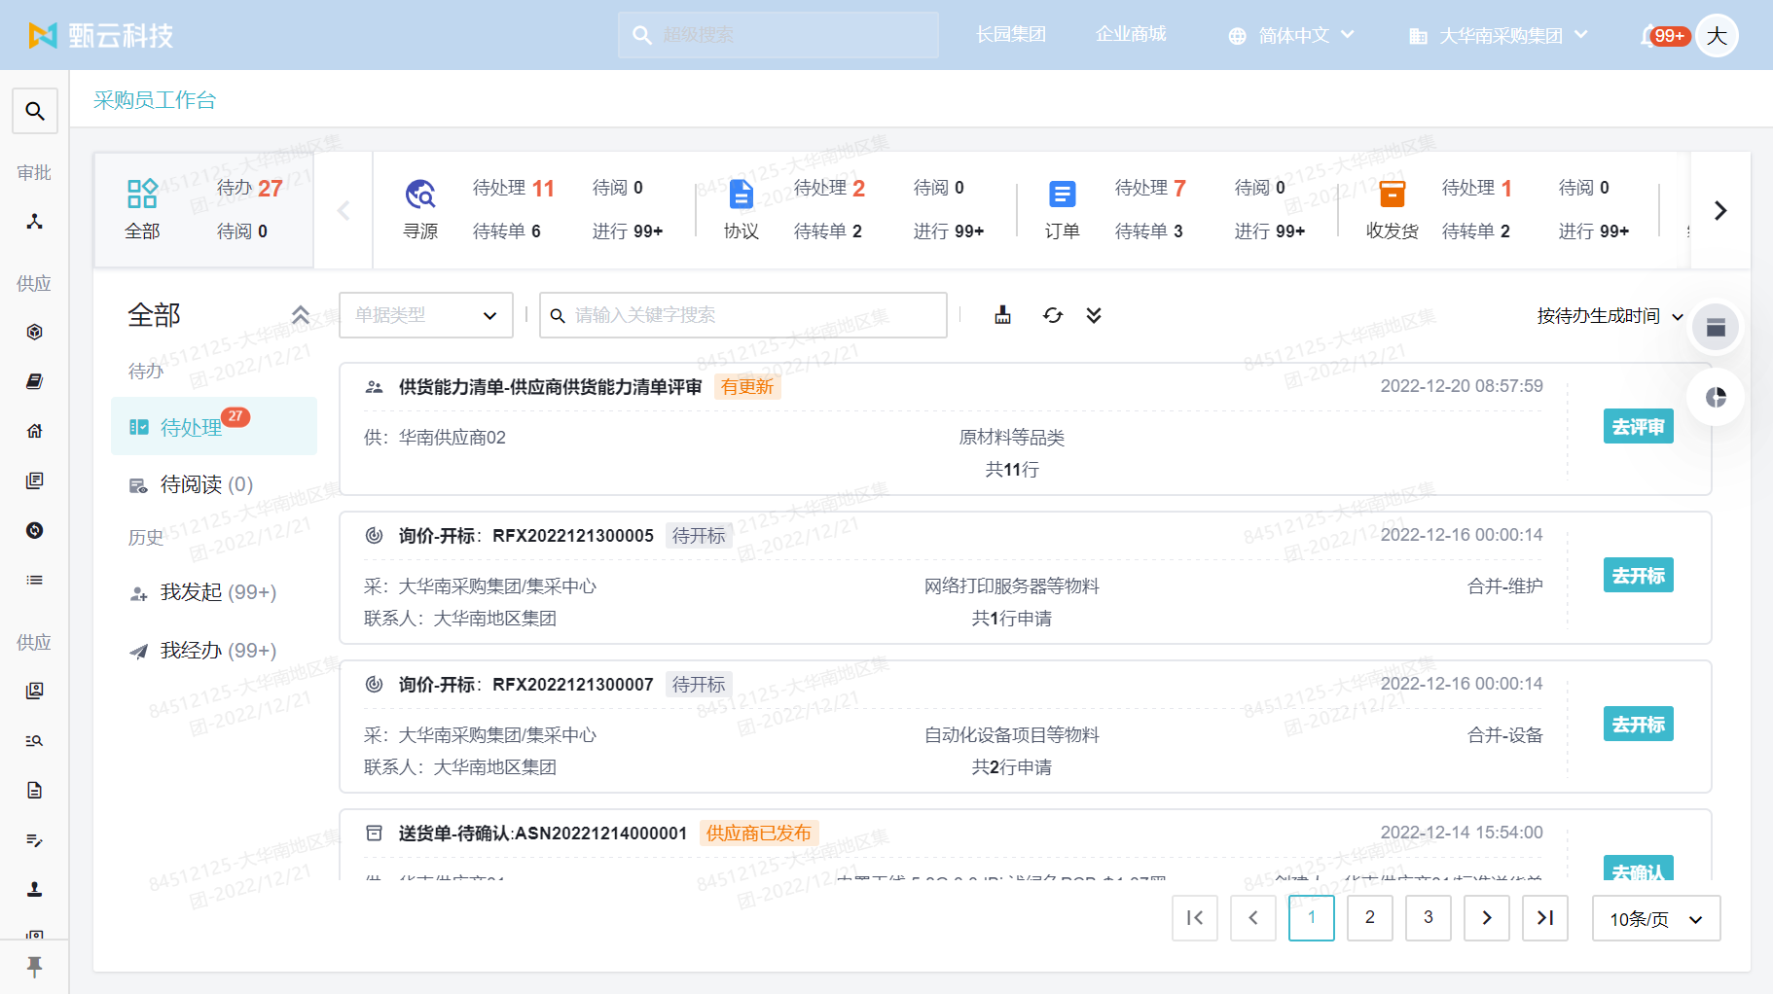Jump to the first page
The width and height of the screenshot is (1773, 994).
tap(1195, 918)
